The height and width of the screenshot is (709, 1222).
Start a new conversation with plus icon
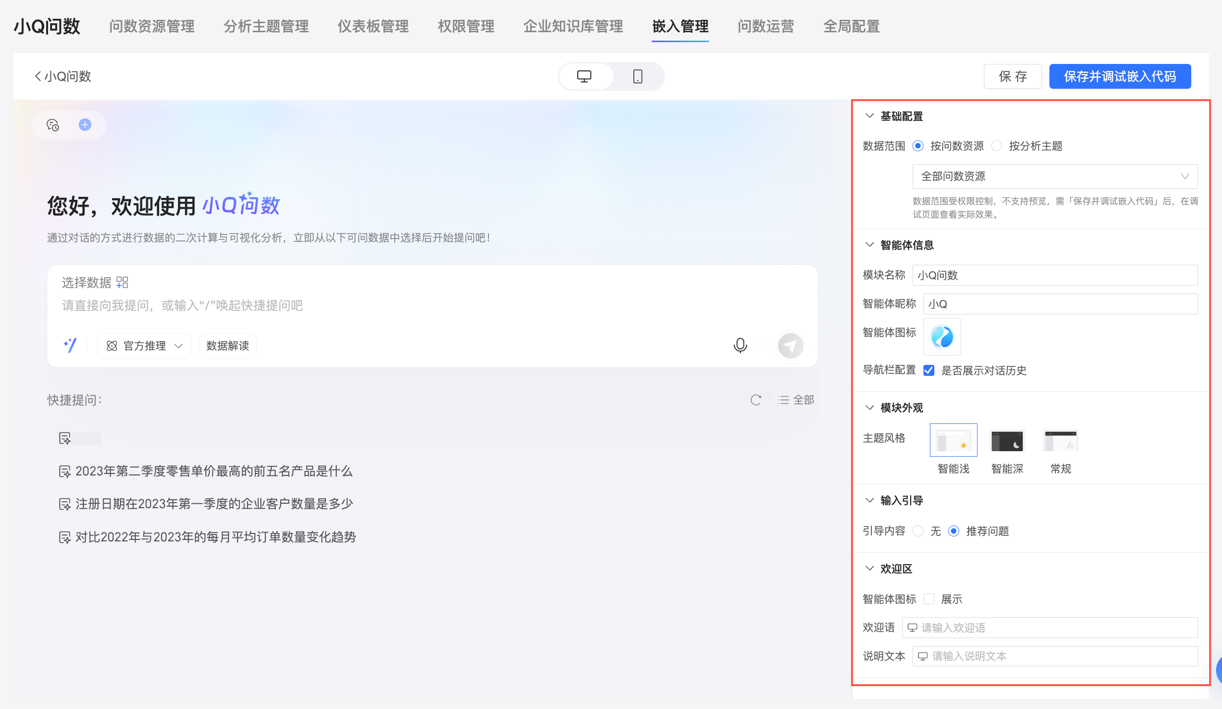pos(85,125)
